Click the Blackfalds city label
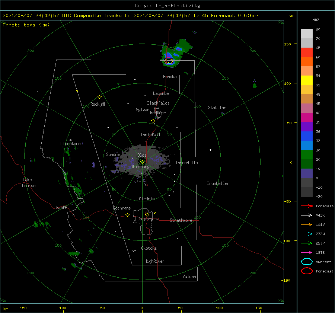This screenshot has height=313, width=335. [x=158, y=103]
